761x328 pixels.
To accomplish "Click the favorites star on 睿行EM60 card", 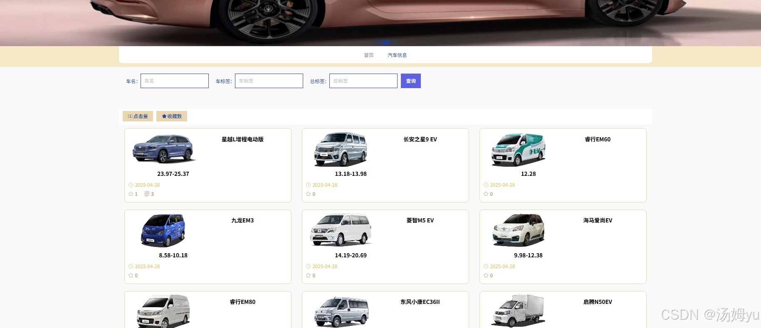I will tap(486, 194).
